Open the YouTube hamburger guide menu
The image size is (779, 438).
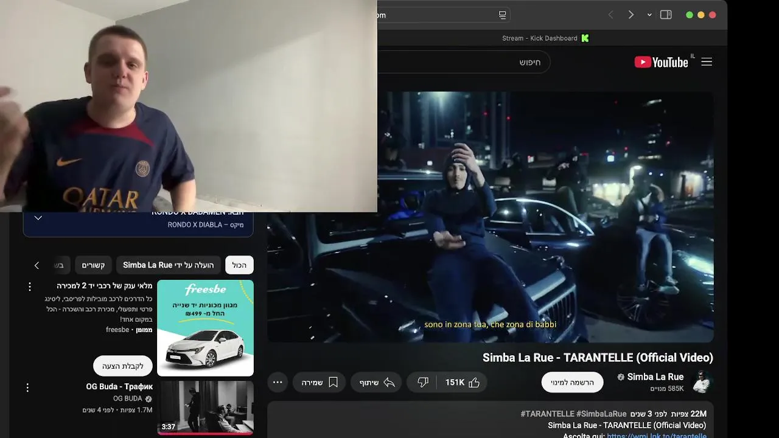coord(707,62)
